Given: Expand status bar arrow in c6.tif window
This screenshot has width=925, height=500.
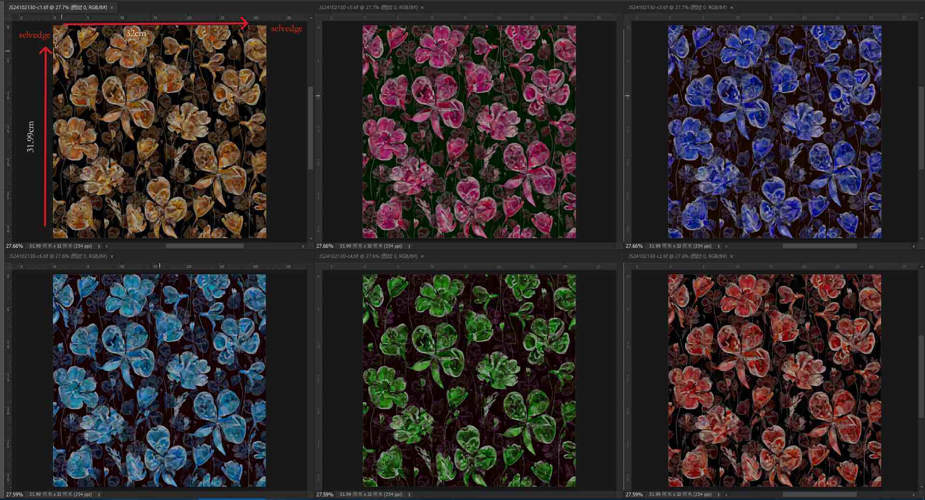Looking at the screenshot, I should (x=99, y=494).
